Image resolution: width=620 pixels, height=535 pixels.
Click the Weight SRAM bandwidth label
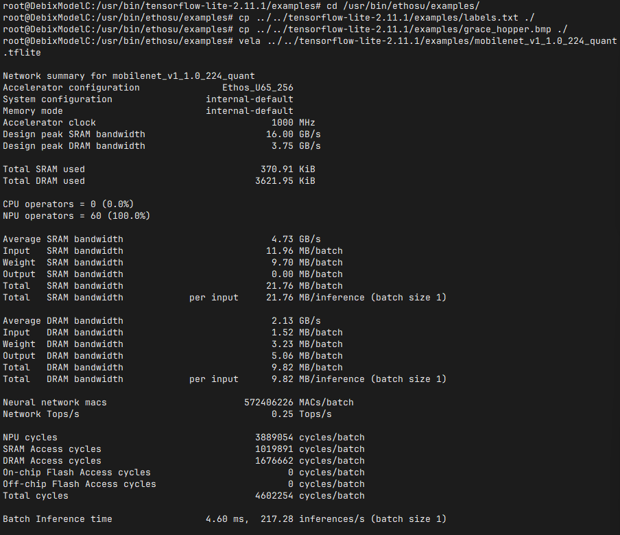coord(63,263)
